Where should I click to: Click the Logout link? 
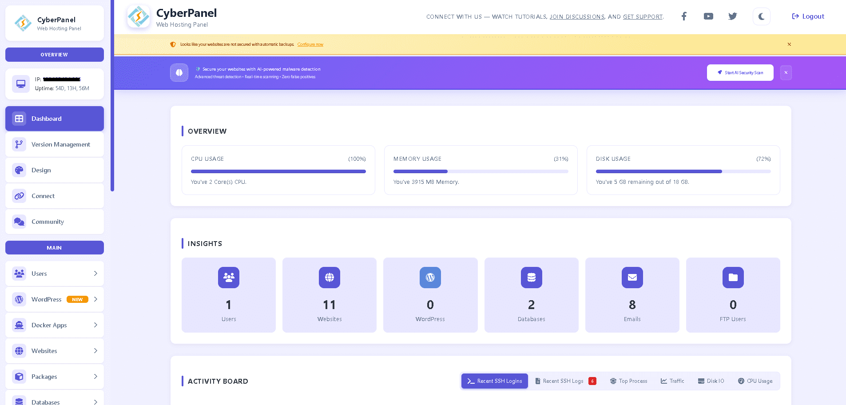808,16
